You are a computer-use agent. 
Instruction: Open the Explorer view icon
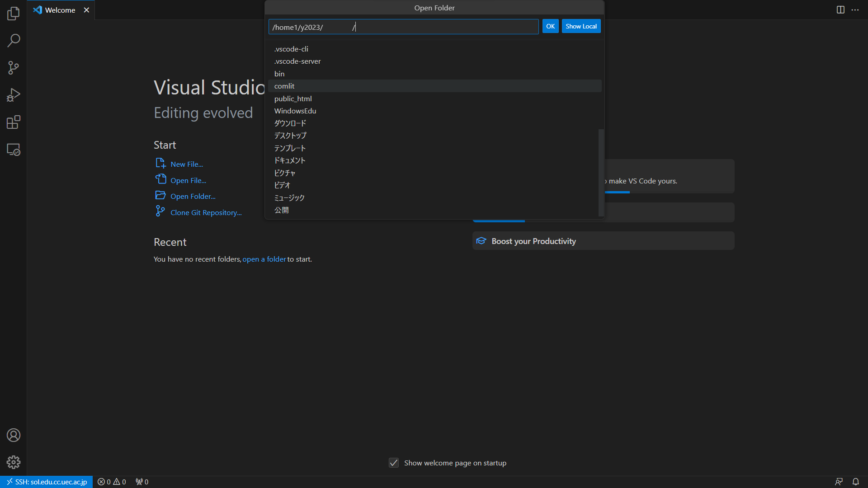tap(14, 14)
